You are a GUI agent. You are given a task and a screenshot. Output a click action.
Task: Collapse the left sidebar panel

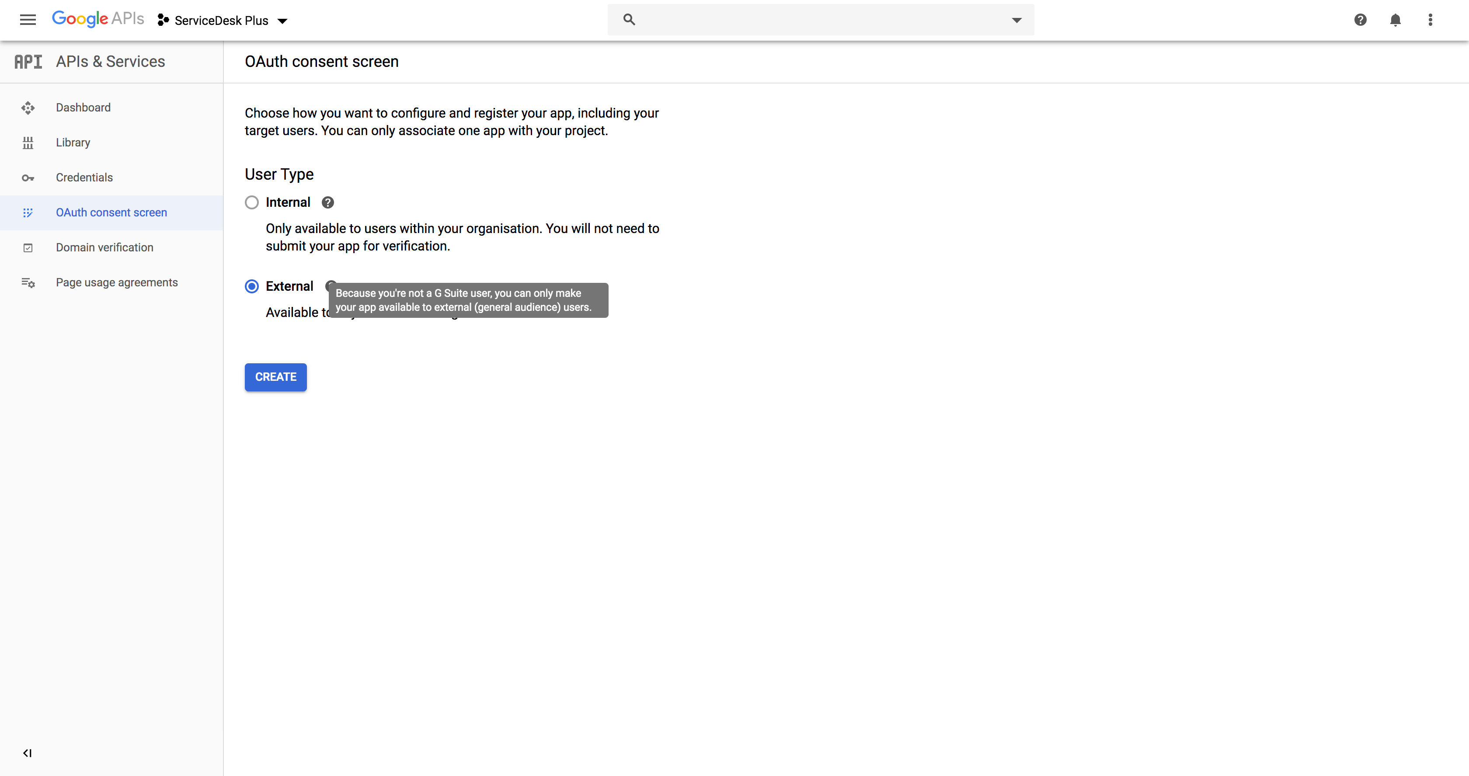[x=28, y=753]
